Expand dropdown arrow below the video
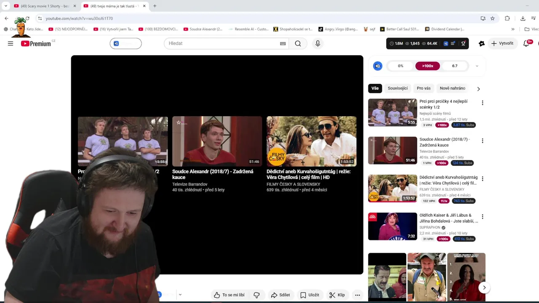 (x=180, y=295)
